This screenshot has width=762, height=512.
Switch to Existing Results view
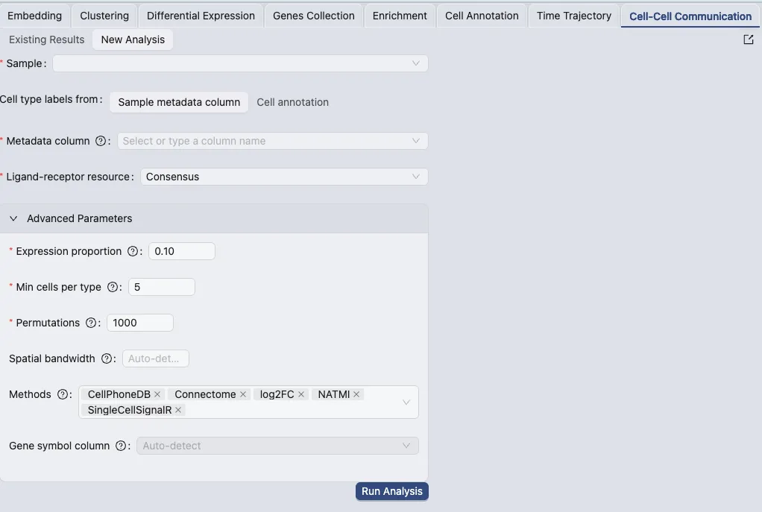pyautogui.click(x=47, y=39)
